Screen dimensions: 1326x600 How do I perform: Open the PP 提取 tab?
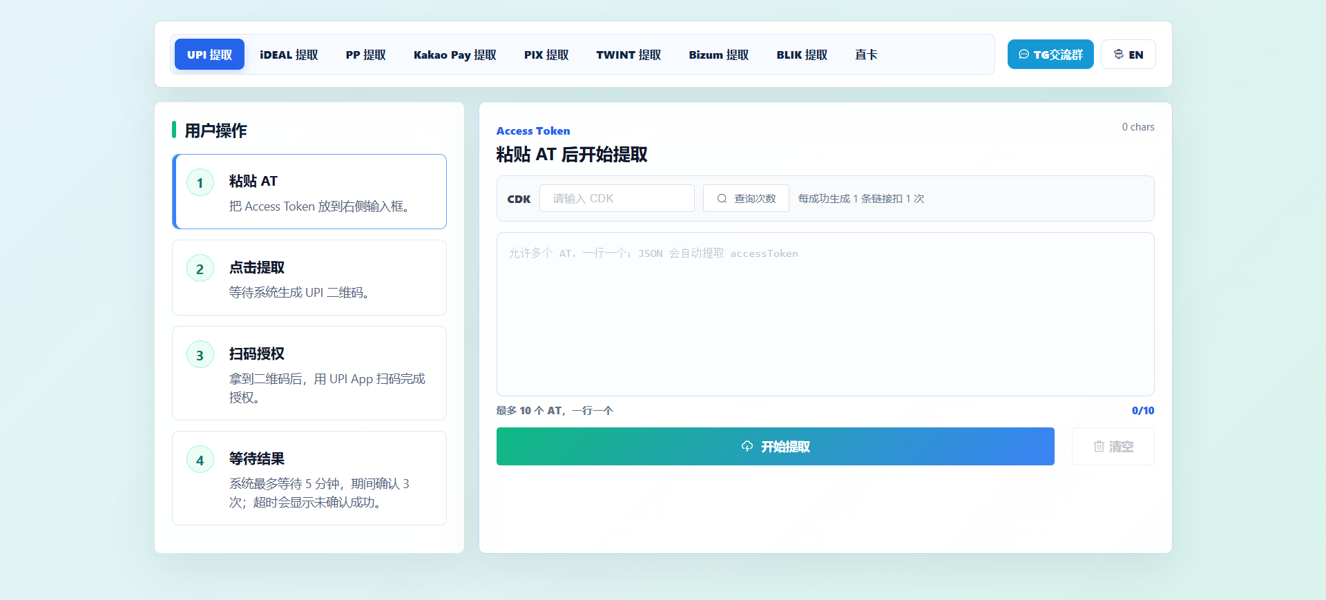[x=366, y=55]
